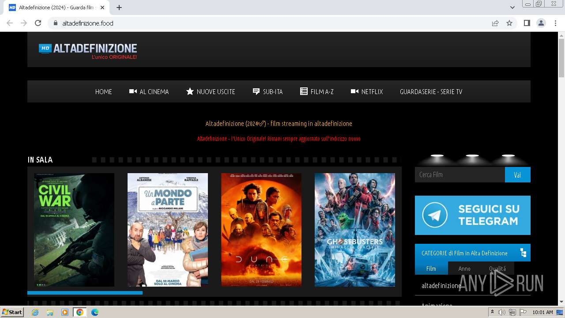
Task: Open FILM A-Z menu item
Action: (316, 91)
